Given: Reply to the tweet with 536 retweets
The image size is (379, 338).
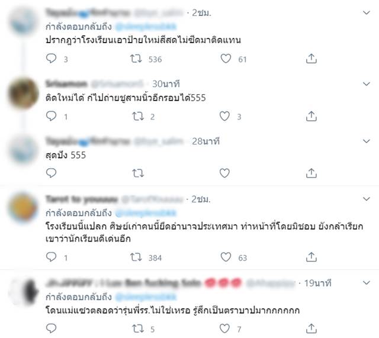Looking at the screenshot, I should 51,59.
